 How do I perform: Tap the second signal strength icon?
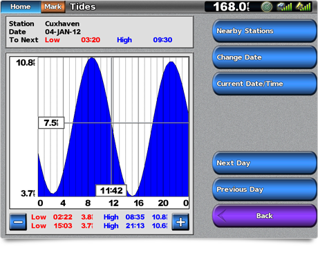click(x=303, y=7)
